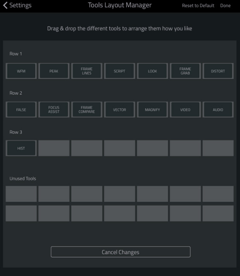This screenshot has height=276, width=240.
Task: Click the FRAME COMPARE tool tile
Action: pyautogui.click(x=86, y=109)
